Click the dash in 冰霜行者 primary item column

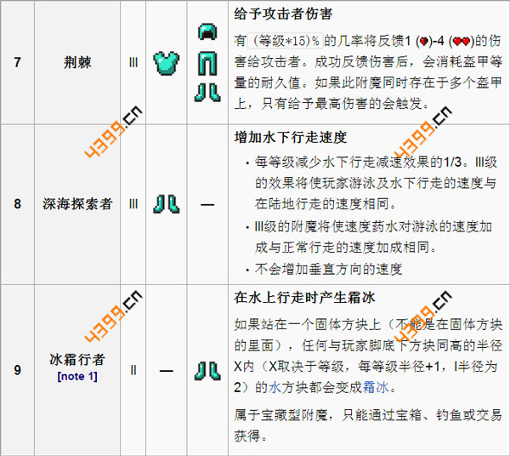(166, 371)
